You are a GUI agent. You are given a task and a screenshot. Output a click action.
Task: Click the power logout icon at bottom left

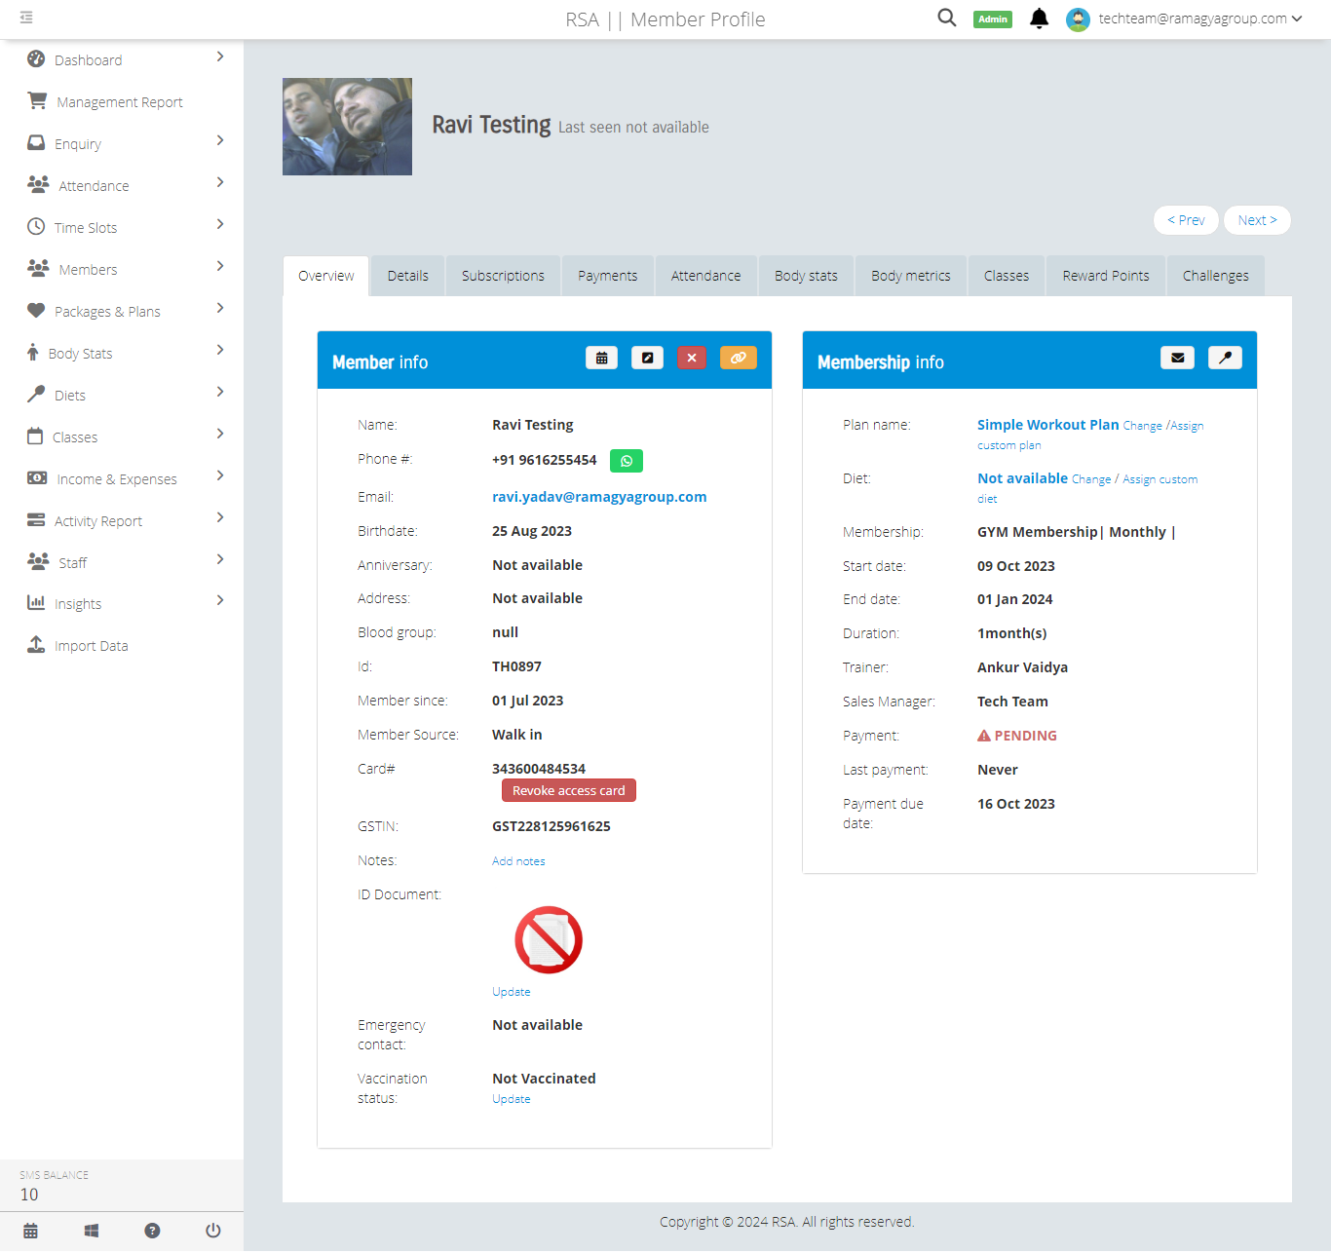(x=212, y=1231)
